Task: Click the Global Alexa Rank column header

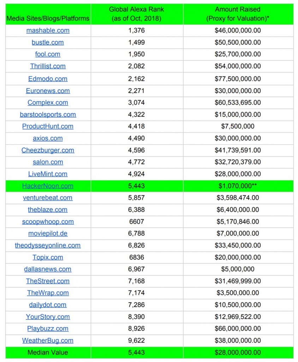Action: 136,14
